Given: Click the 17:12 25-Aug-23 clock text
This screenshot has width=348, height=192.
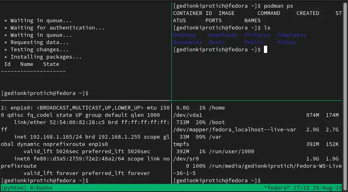Looking at the screenshot, I should 318,188.
